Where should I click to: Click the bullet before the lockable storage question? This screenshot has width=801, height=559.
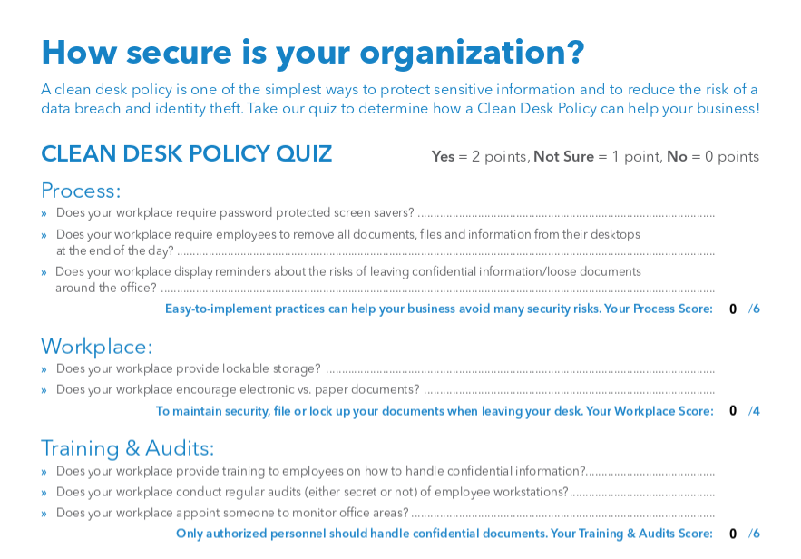click(x=44, y=369)
